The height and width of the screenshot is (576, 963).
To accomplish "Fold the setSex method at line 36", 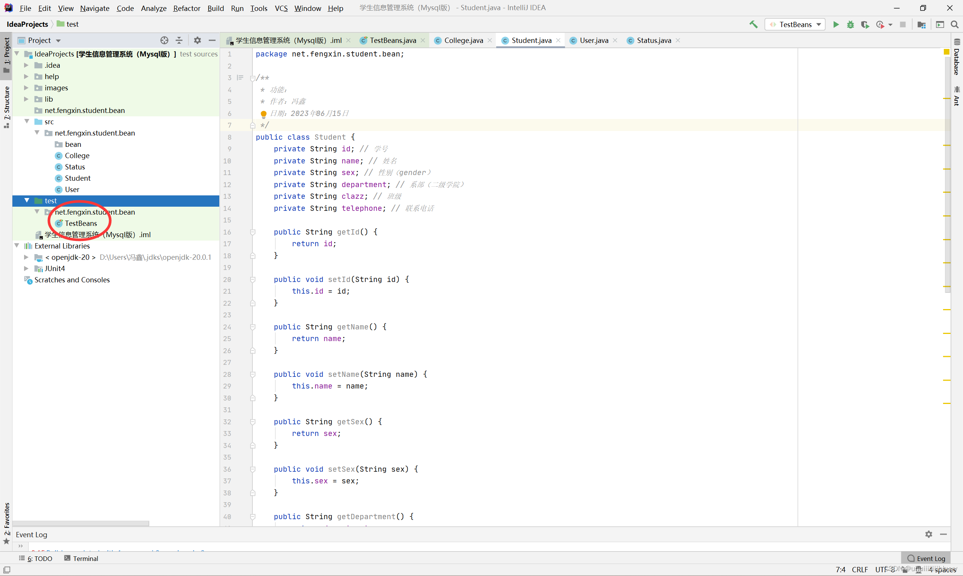I will coord(252,469).
